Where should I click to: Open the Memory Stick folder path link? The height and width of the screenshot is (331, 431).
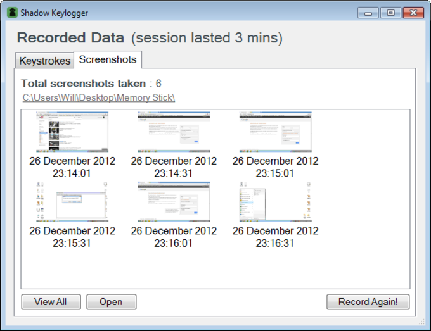point(99,97)
